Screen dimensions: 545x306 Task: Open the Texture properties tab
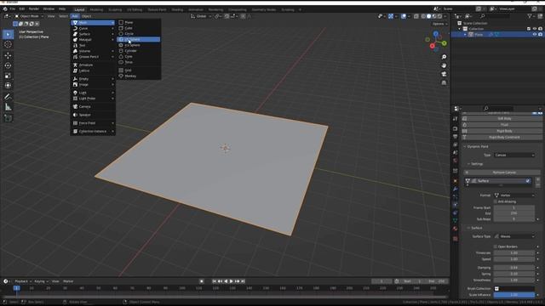point(456,239)
